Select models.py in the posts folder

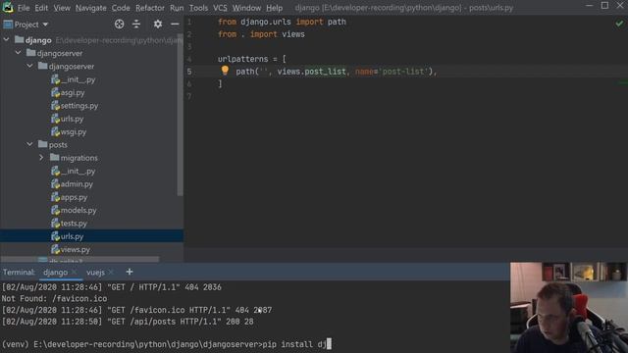(x=78, y=210)
